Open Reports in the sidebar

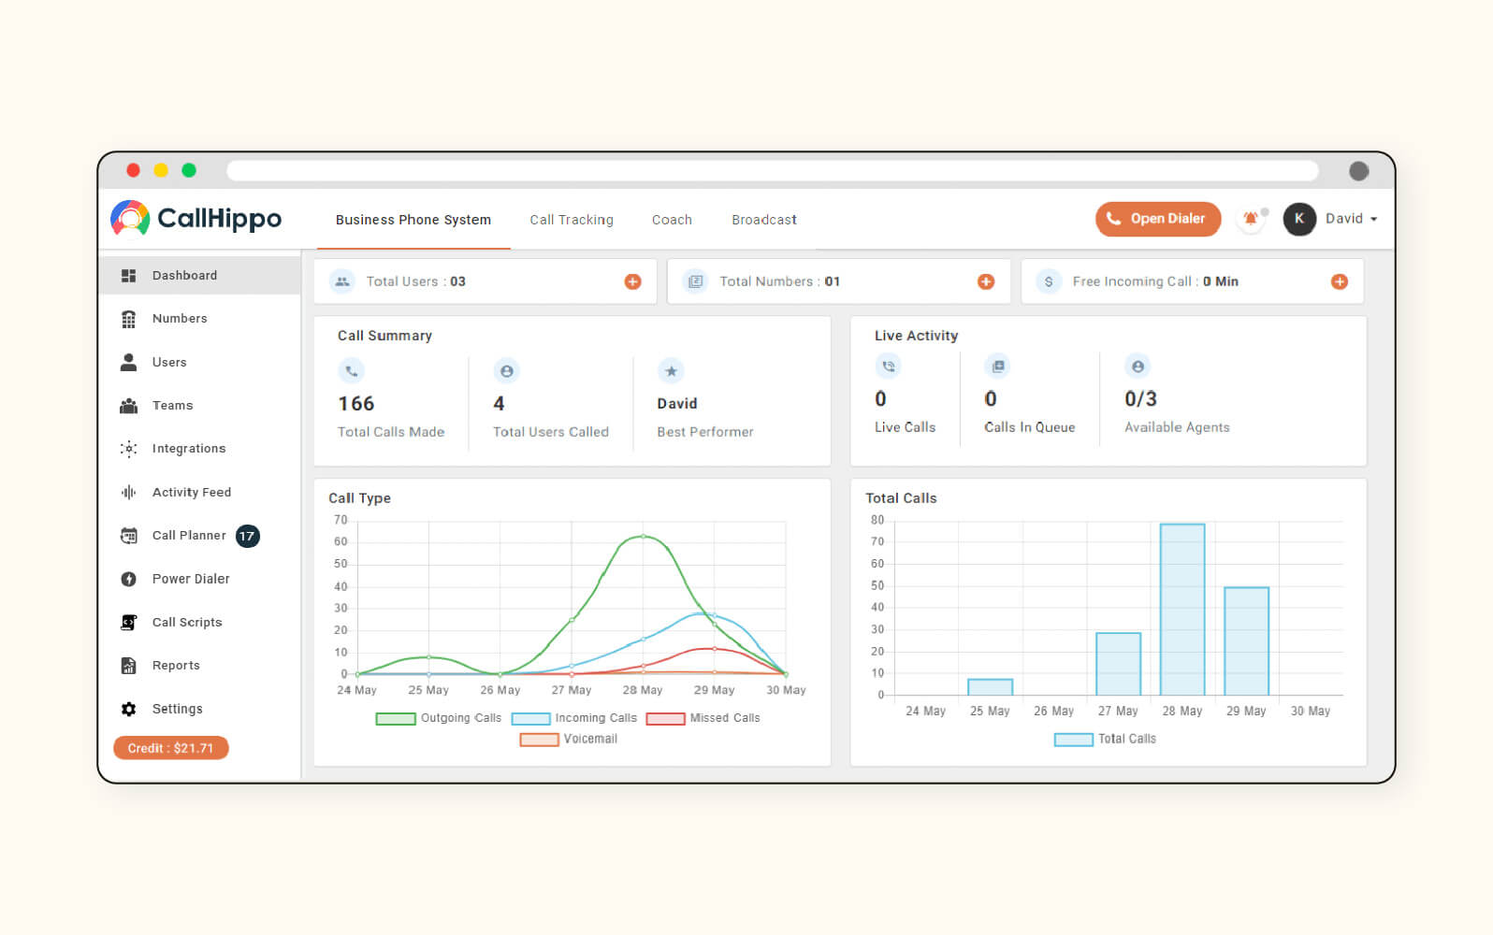click(199, 666)
